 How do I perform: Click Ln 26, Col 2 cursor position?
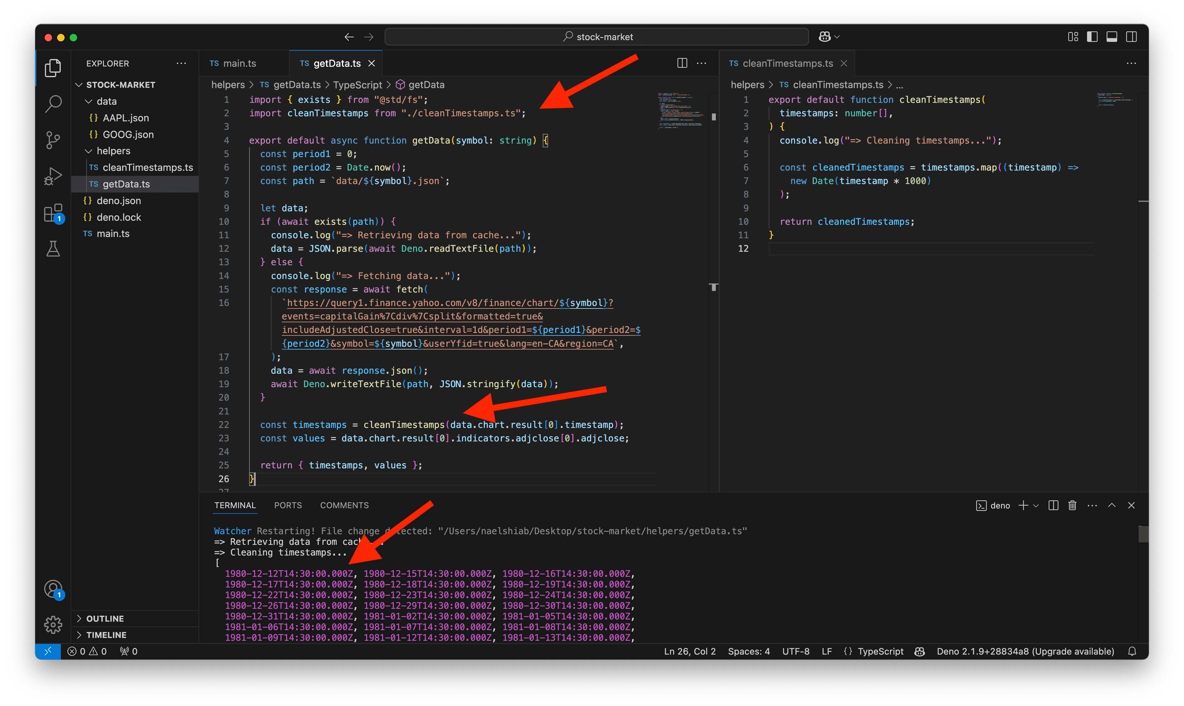pyautogui.click(x=690, y=651)
